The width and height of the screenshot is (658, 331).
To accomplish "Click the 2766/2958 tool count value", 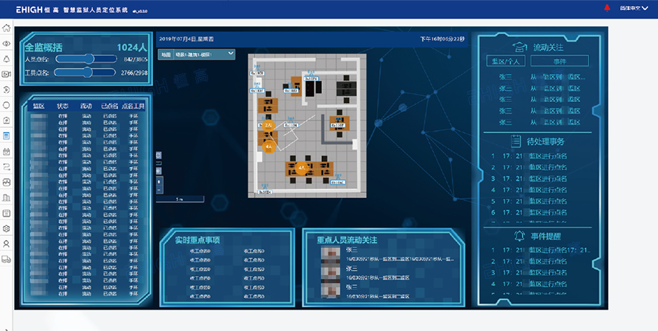I will pos(134,73).
